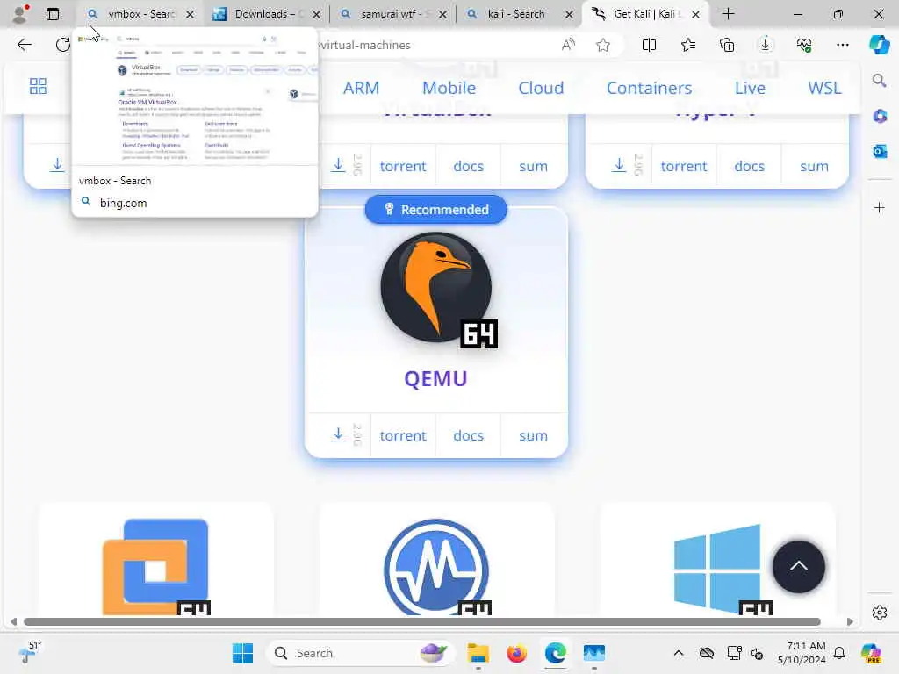Click the Kali grid menu icon

pos(38,87)
